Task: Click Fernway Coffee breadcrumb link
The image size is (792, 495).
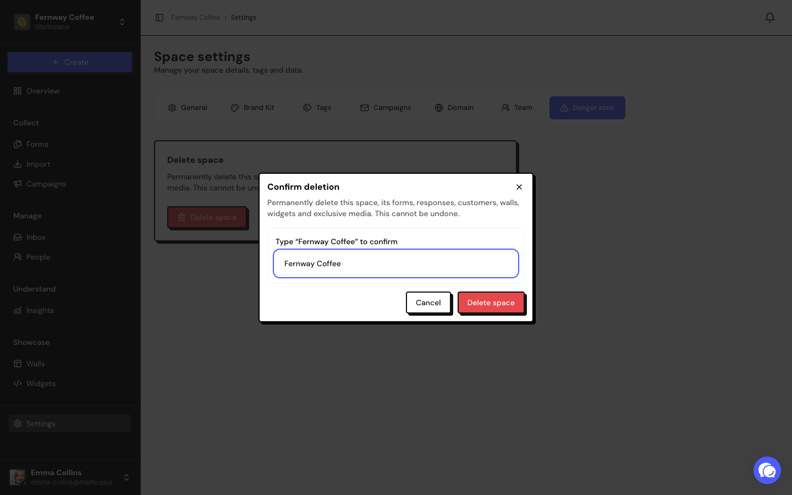Action: tap(196, 18)
